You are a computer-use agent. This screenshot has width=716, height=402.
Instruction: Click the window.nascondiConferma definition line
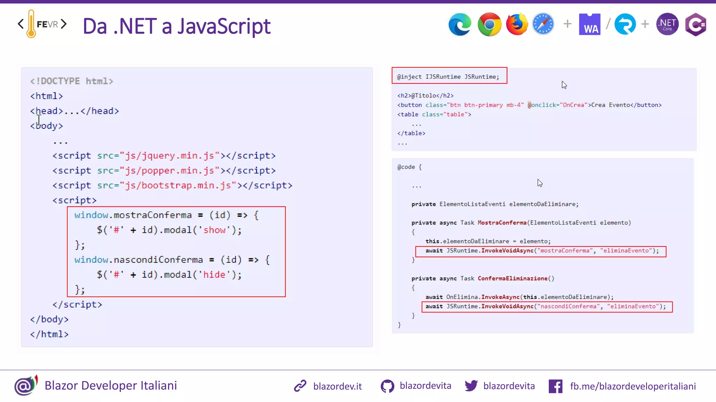click(172, 260)
